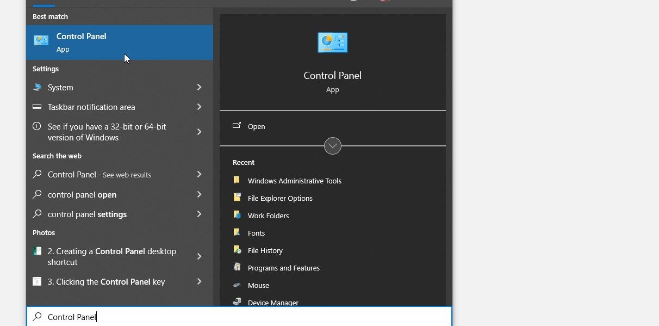Select the Best match Control Panel entry

point(82,42)
